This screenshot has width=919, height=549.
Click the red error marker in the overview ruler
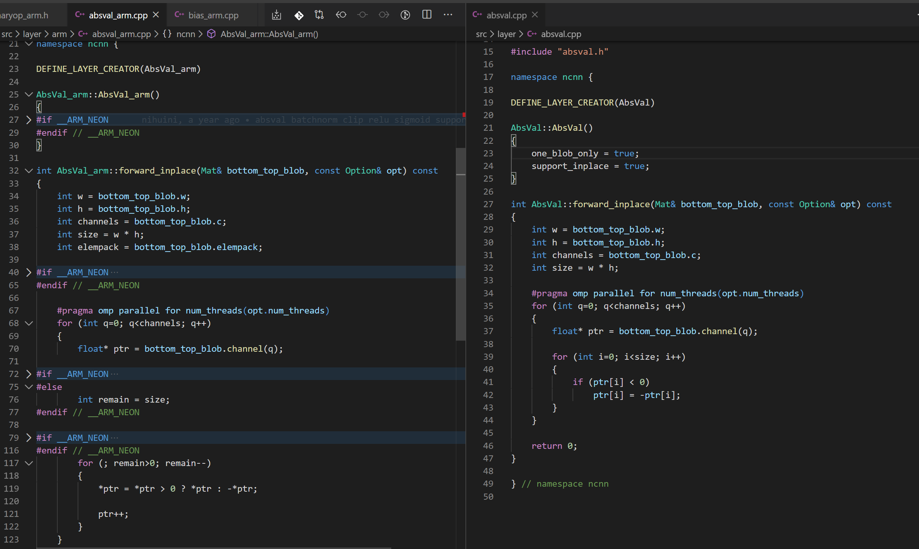(x=464, y=115)
